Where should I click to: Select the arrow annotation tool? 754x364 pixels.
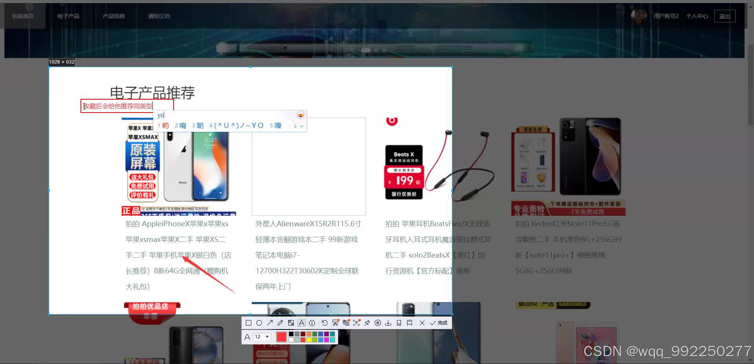click(x=270, y=323)
